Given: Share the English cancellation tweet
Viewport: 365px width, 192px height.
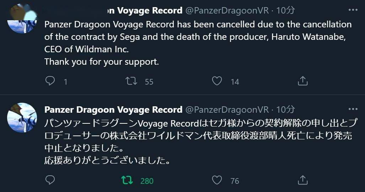Looking at the screenshot, I should pos(302,81).
